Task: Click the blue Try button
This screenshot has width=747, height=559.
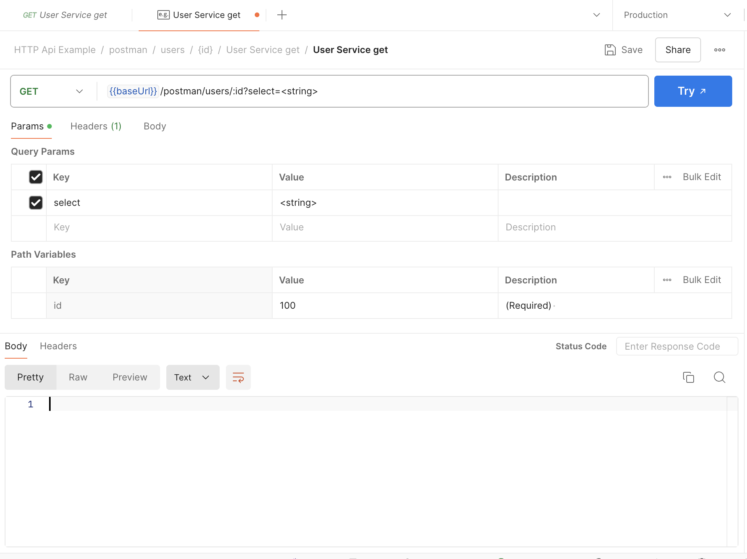Action: [x=692, y=91]
